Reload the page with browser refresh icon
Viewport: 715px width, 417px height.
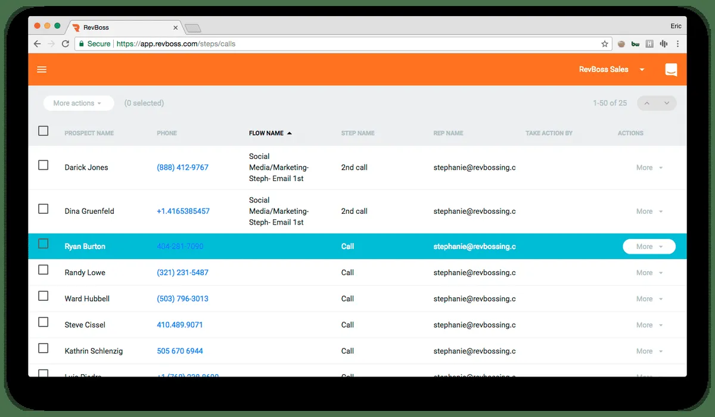pos(66,43)
